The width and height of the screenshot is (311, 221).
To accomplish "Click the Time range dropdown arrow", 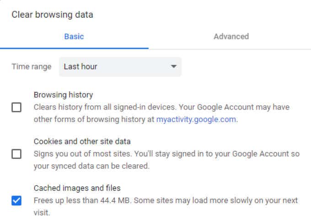I will pos(173,67).
